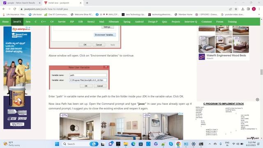Open Welcome Bihar bookmark

tap(82, 15)
